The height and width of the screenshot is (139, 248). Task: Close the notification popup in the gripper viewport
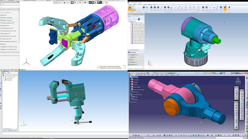pyautogui.click(x=124, y=66)
